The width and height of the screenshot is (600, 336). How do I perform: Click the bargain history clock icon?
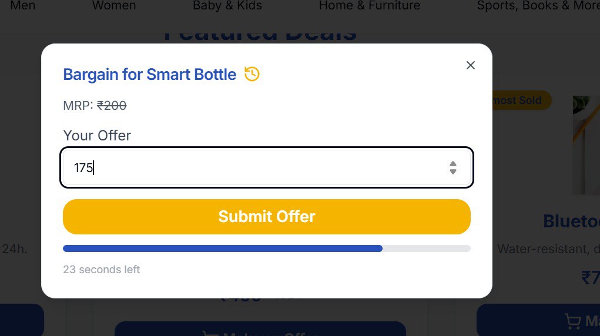coord(252,75)
